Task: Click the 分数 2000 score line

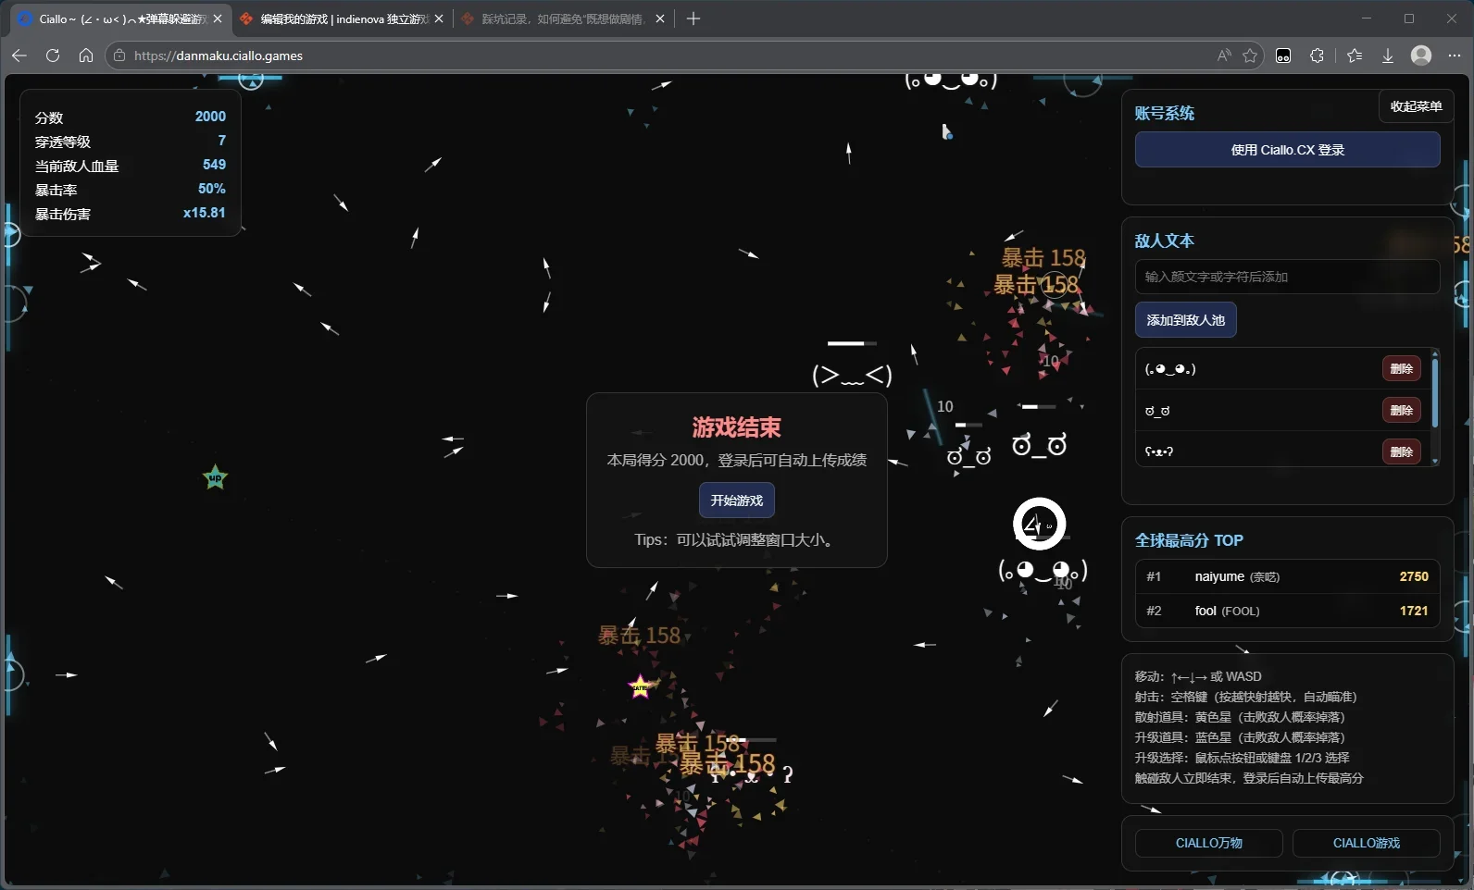Action: (131, 117)
